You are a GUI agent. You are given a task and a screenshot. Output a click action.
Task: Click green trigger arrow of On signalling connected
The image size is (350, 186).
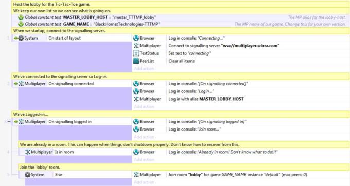pos(15,84)
